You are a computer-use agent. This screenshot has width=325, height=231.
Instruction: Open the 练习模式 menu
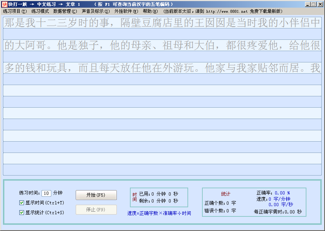point(40,11)
